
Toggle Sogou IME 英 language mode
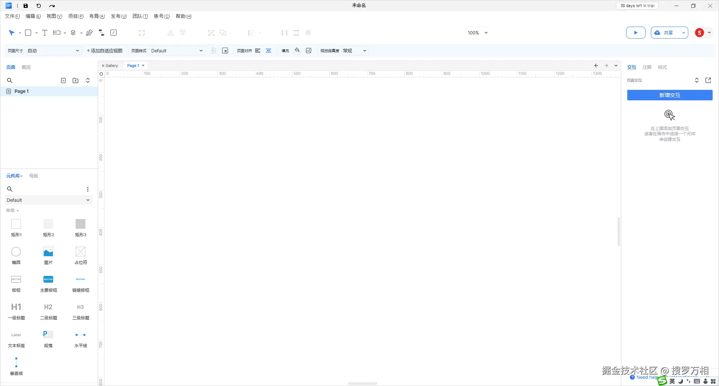[x=672, y=381]
